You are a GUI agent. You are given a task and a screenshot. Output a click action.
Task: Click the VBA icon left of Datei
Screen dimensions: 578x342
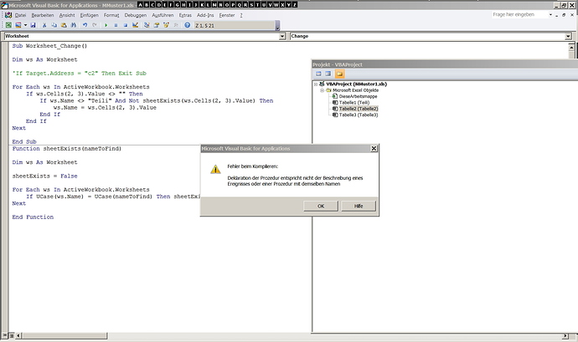[8, 15]
